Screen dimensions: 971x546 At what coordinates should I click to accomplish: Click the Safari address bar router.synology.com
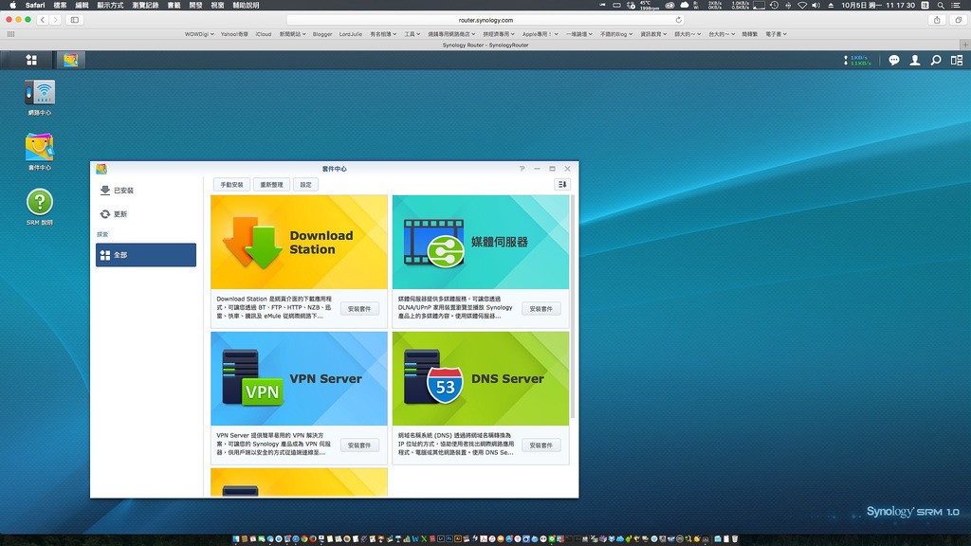click(485, 20)
